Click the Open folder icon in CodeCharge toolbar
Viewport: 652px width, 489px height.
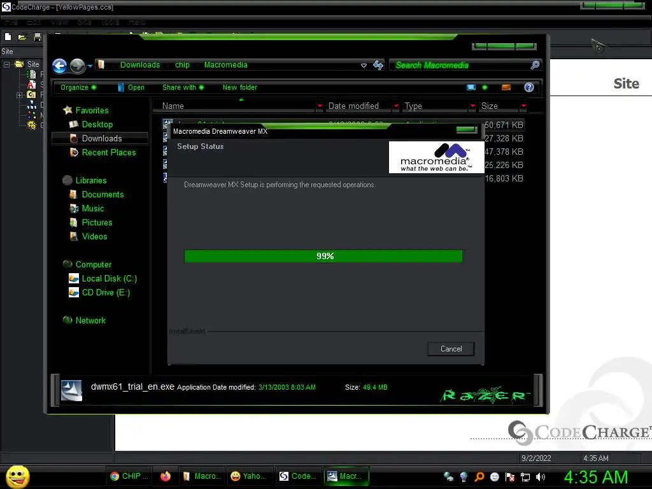point(22,36)
